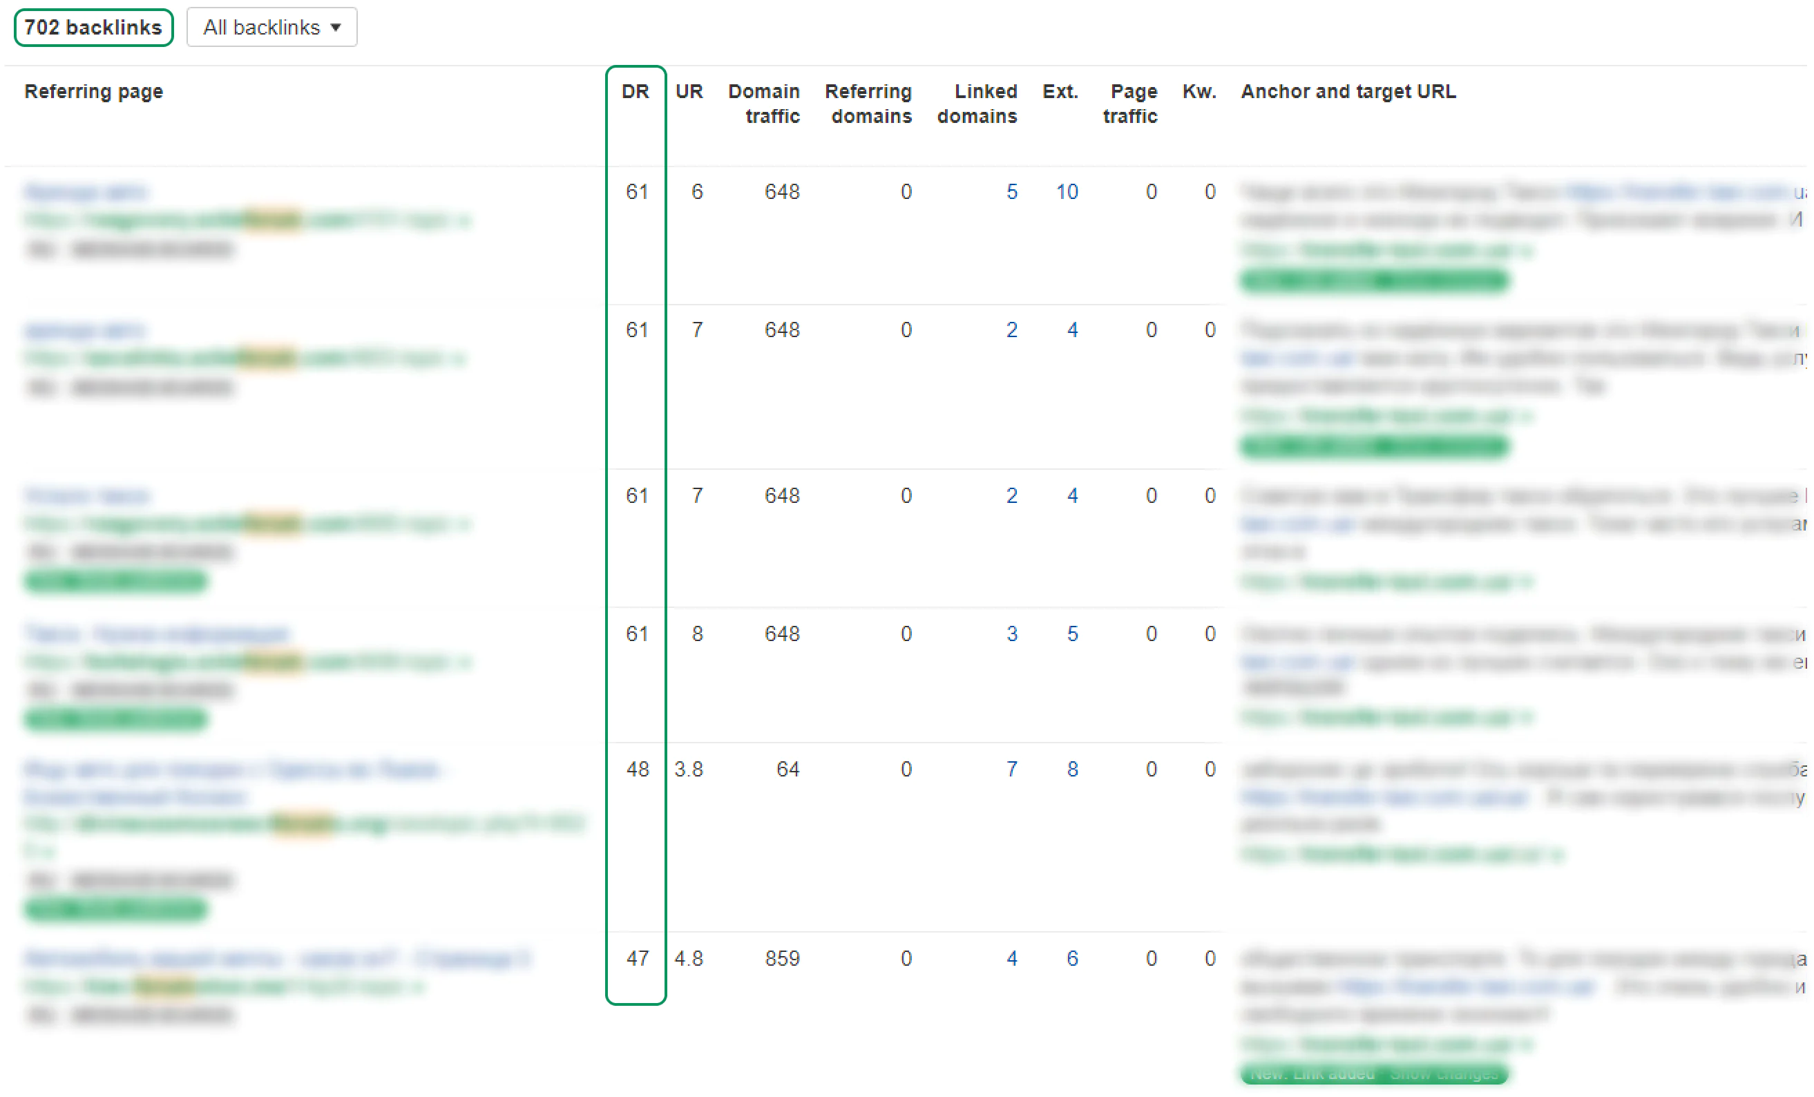Click the Anchor and target URL header

[x=1348, y=91]
